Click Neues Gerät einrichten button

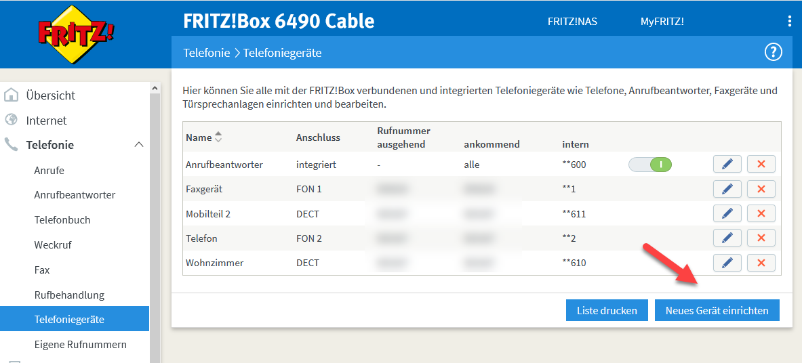tap(717, 311)
